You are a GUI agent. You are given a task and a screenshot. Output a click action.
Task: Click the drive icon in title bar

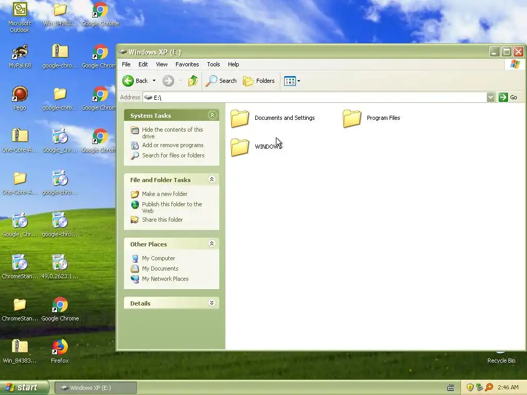tap(122, 52)
